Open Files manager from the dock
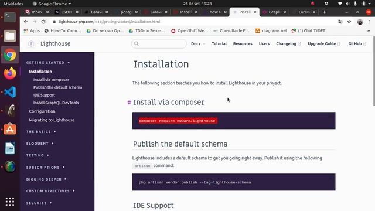 (x=10, y=36)
